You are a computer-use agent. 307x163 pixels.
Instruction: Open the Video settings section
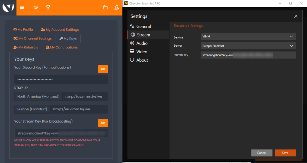coord(142,52)
